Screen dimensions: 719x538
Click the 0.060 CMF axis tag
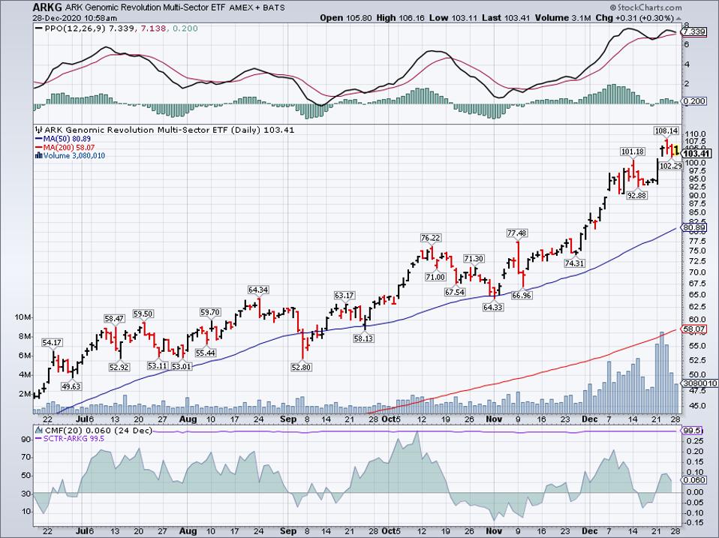(694, 479)
